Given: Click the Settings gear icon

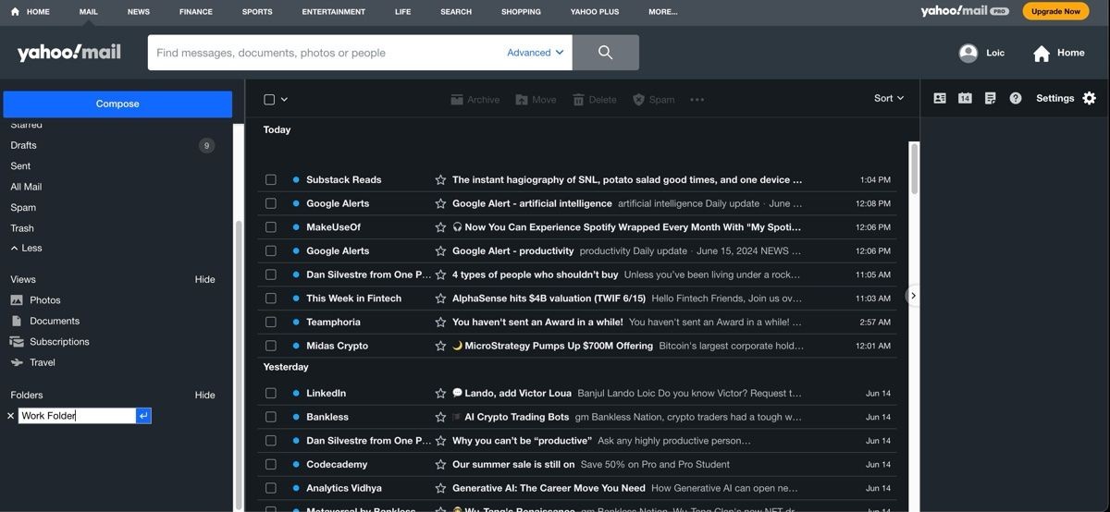Looking at the screenshot, I should click(x=1089, y=98).
